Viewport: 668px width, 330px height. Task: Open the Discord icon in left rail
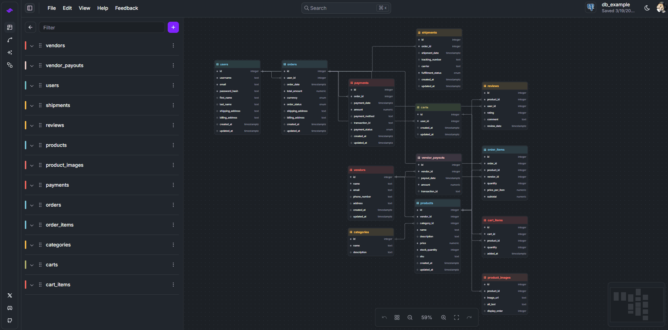(x=10, y=308)
